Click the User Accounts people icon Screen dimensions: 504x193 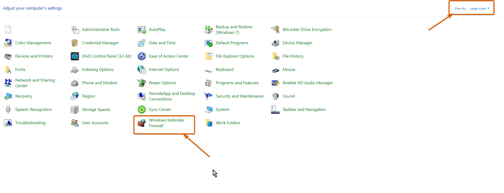[75, 123]
